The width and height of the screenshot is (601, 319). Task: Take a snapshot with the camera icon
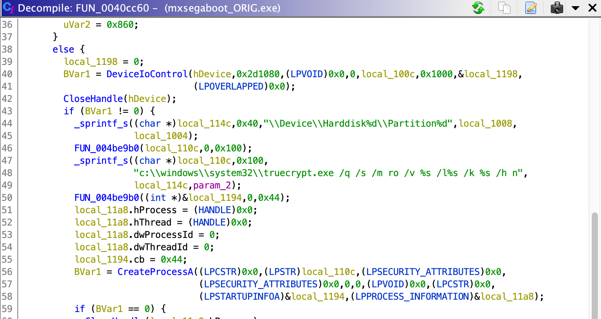(557, 8)
